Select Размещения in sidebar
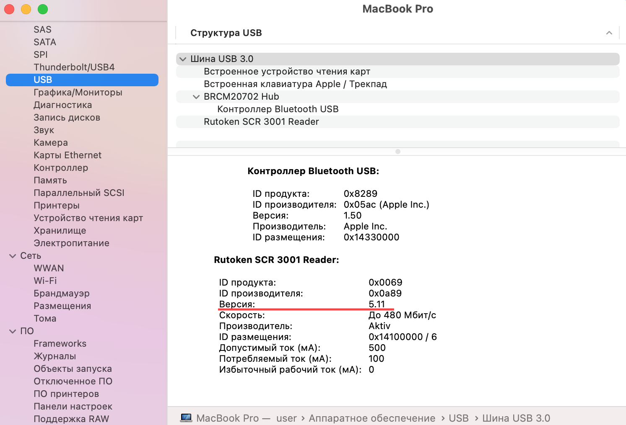626x425 pixels. (62, 306)
